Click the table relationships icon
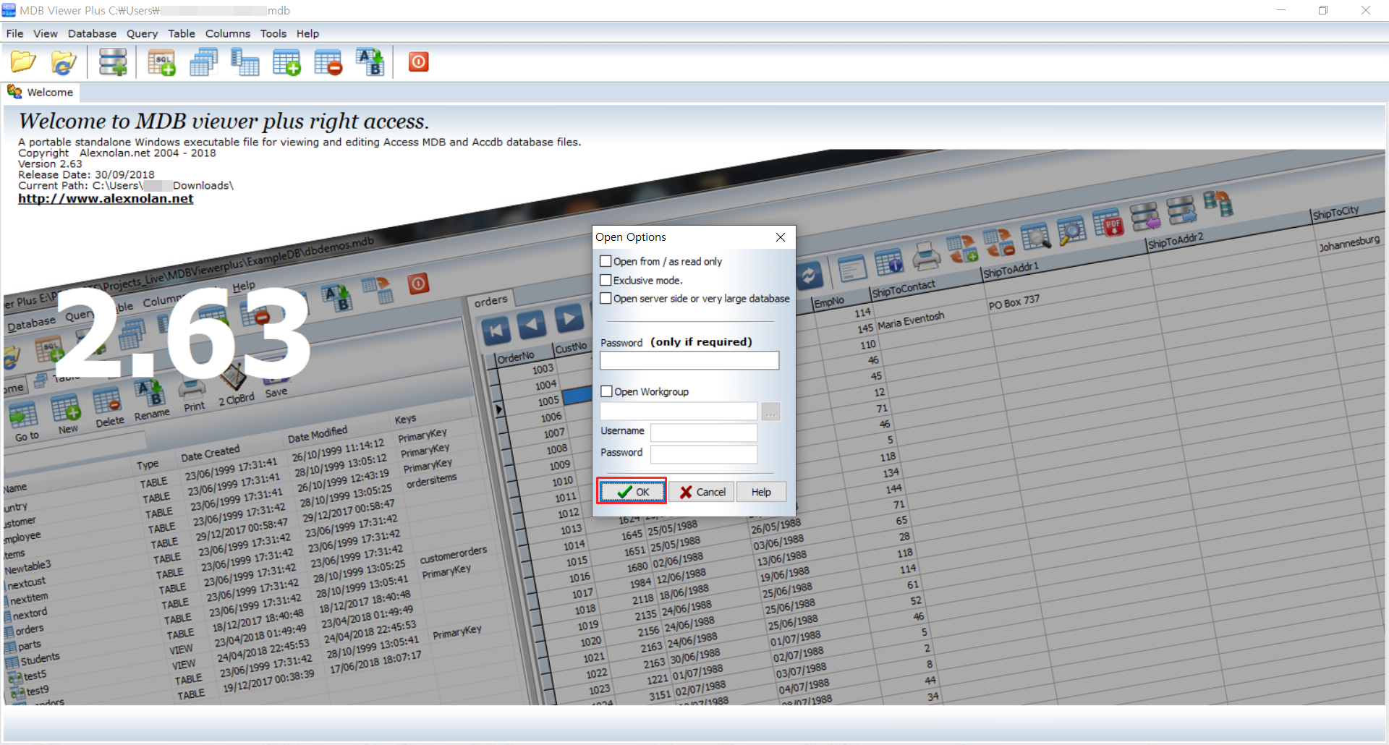The image size is (1389, 745). tap(245, 62)
